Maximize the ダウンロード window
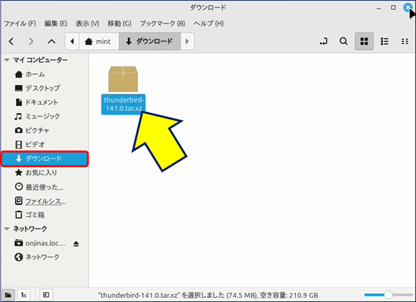This screenshot has height=302, width=416. pos(393,8)
